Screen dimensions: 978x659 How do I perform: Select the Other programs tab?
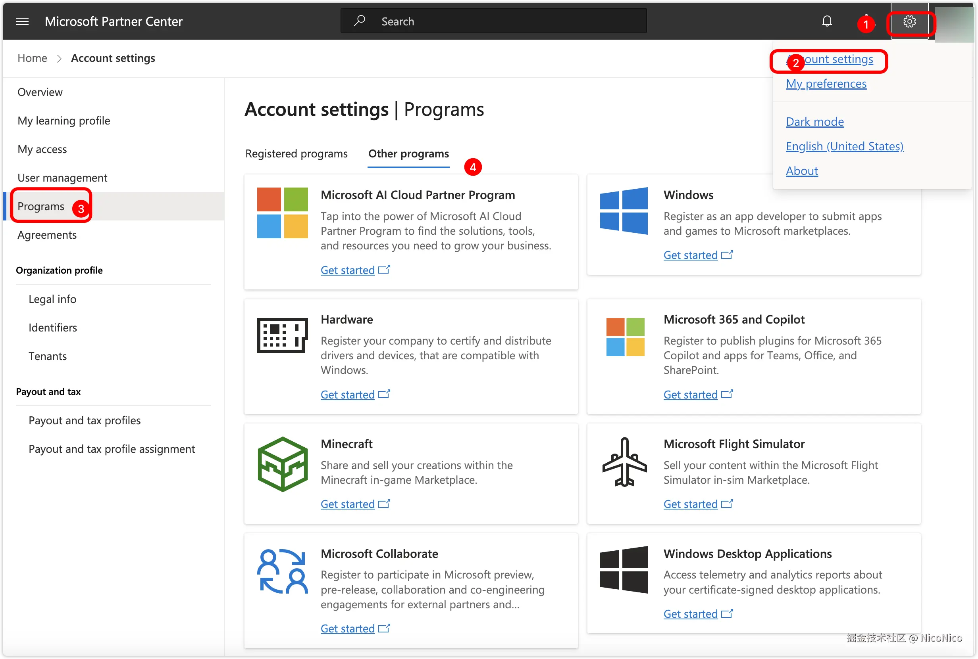click(x=408, y=154)
